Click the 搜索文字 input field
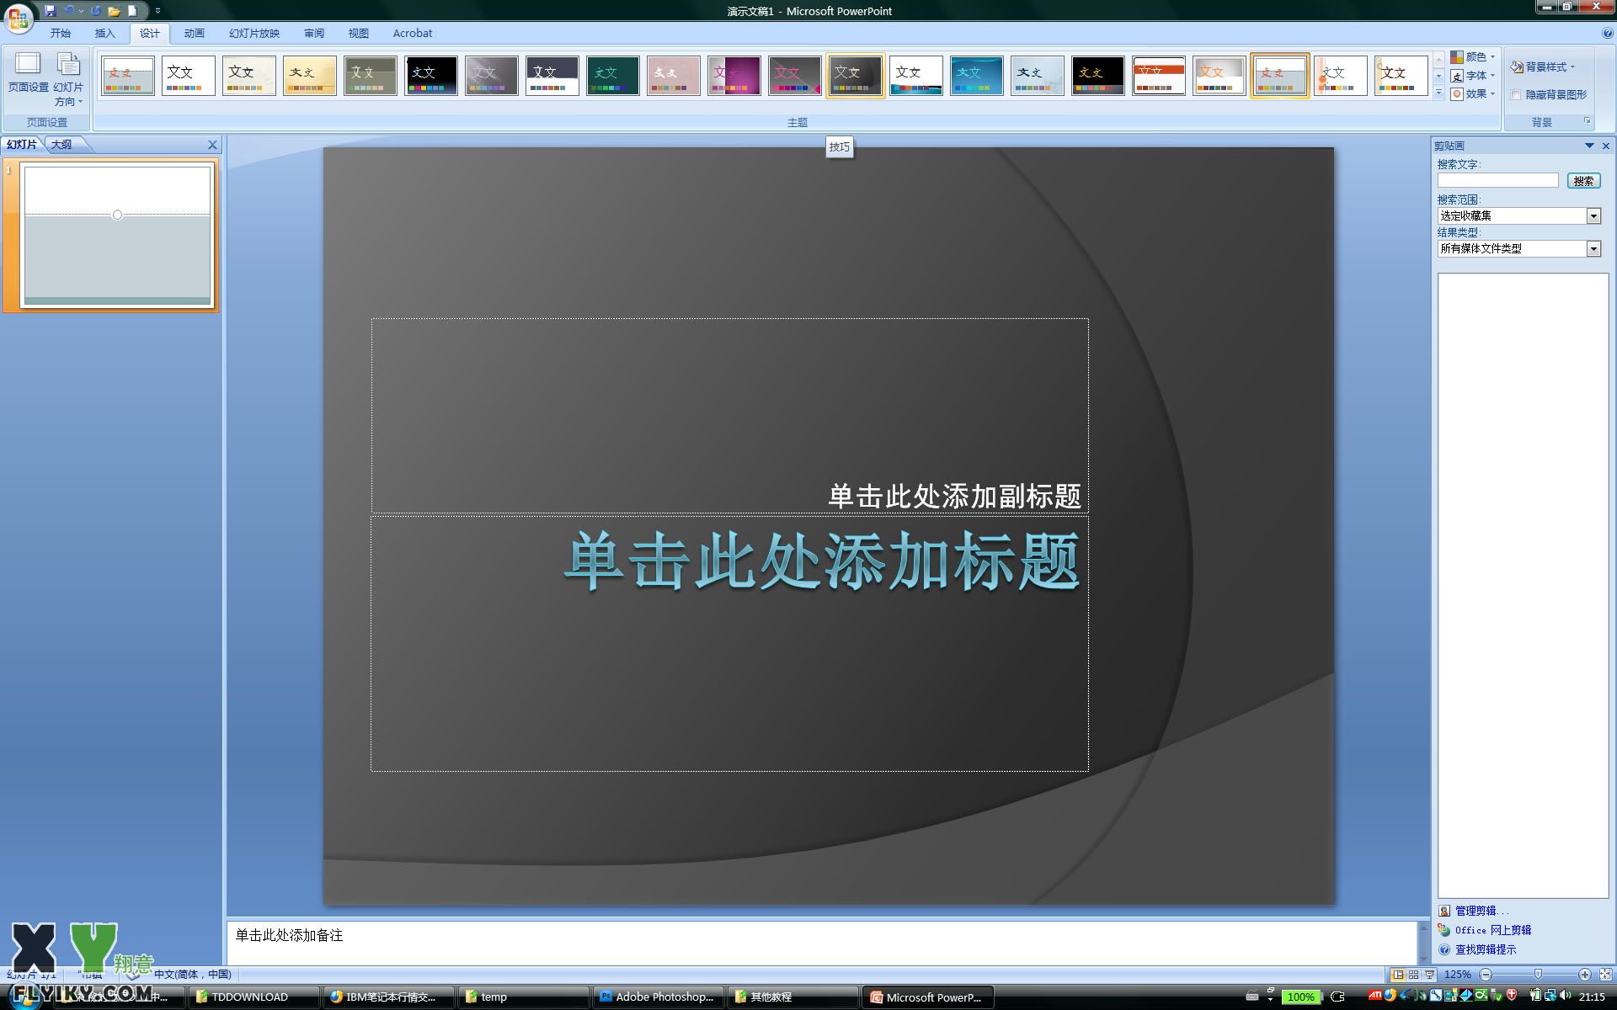Screen dimensions: 1617x1010 click(1497, 181)
